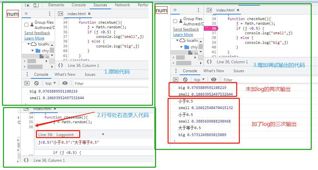Toggle live expression eye in top-left panel
The width and height of the screenshot is (318, 170).
click(x=65, y=83)
